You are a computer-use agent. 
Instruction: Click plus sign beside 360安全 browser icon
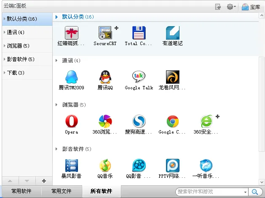[217, 116]
